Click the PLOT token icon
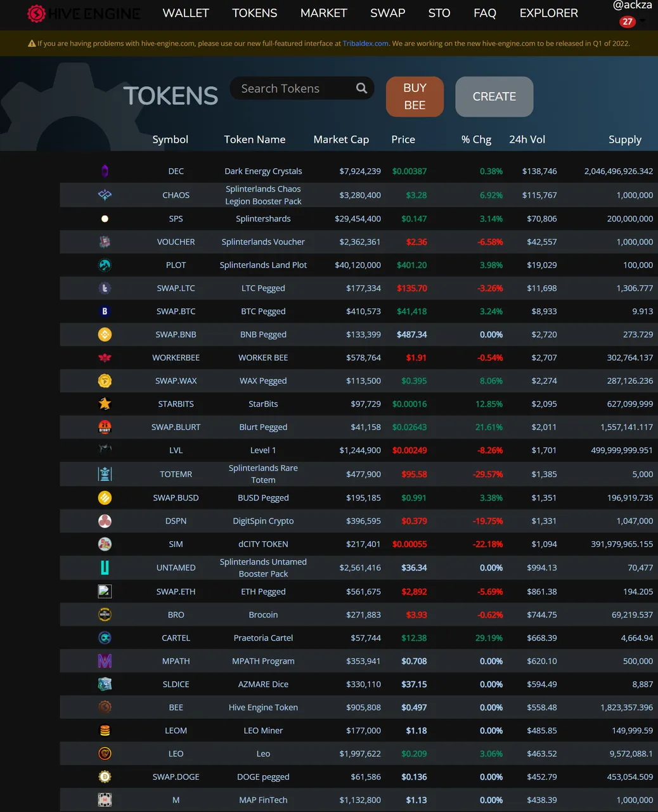 (x=105, y=265)
